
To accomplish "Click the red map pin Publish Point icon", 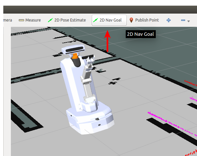I will coord(131,20).
